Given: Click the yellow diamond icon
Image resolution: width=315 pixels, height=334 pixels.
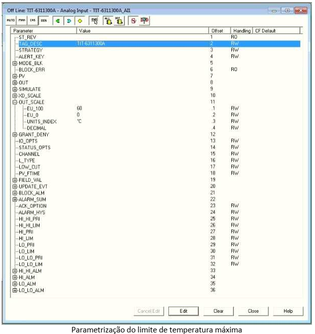Looking at the screenshot, I should [80, 21].
